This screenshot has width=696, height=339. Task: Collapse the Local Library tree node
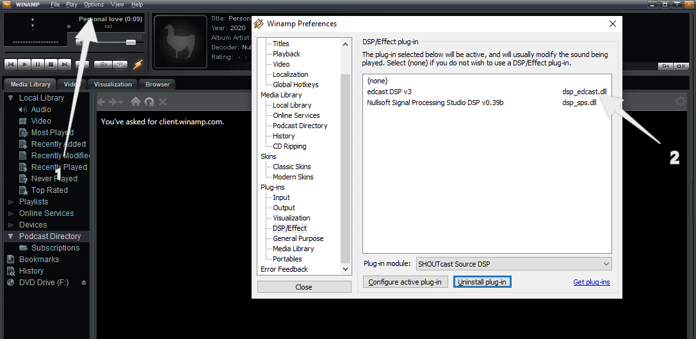[11, 98]
